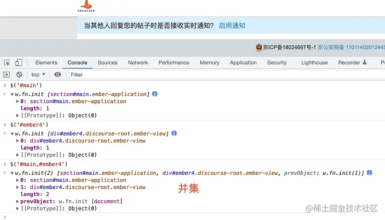
Task: Click info icon after [div#ember4.discourse-root.ember-view]
Action: coord(174,133)
